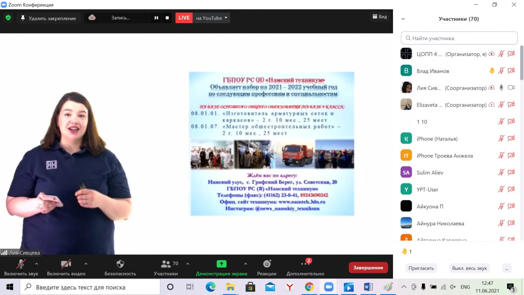
Task: Open the Дополнительно more options
Action: [305, 268]
